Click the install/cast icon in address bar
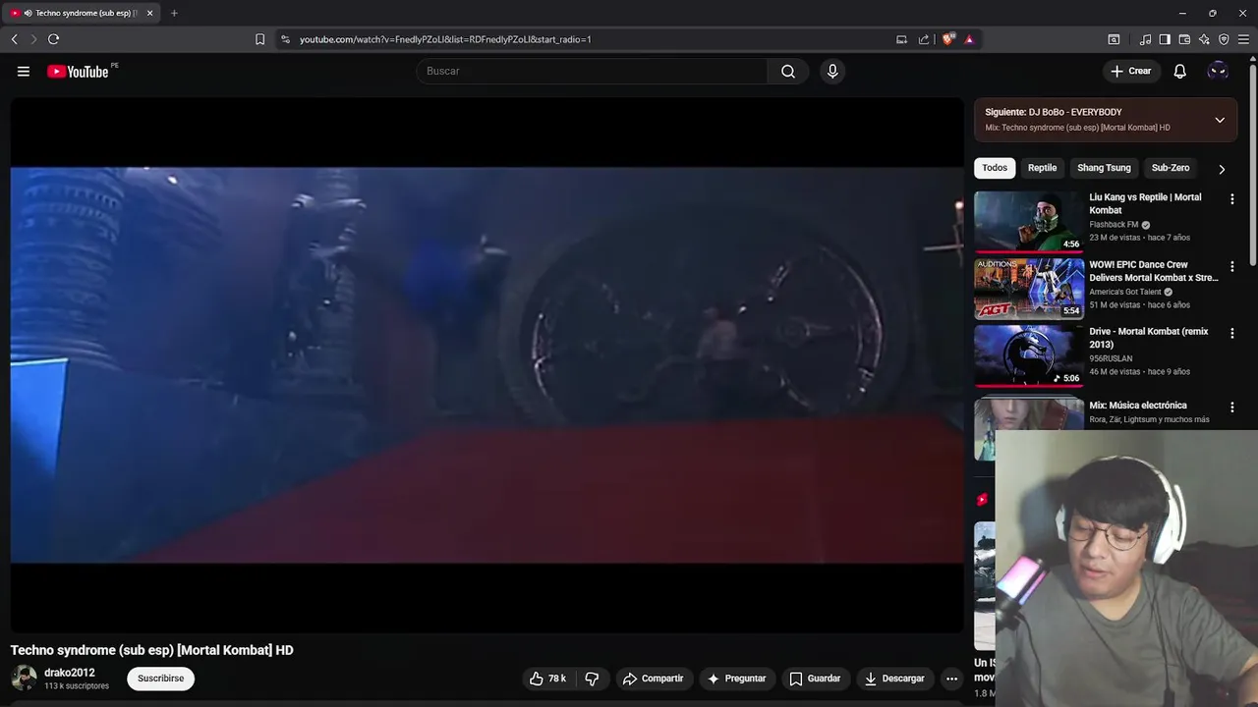This screenshot has width=1258, height=707. pos(901,39)
